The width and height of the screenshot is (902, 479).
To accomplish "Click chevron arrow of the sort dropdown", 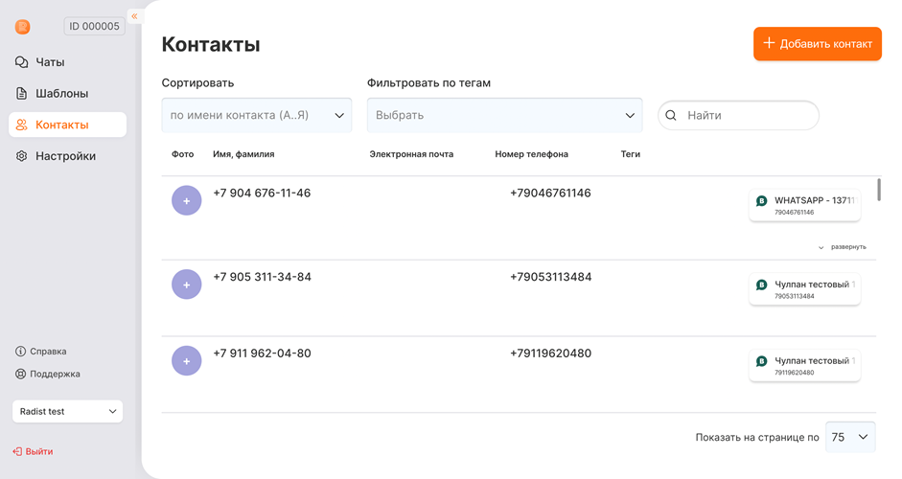I will (339, 115).
